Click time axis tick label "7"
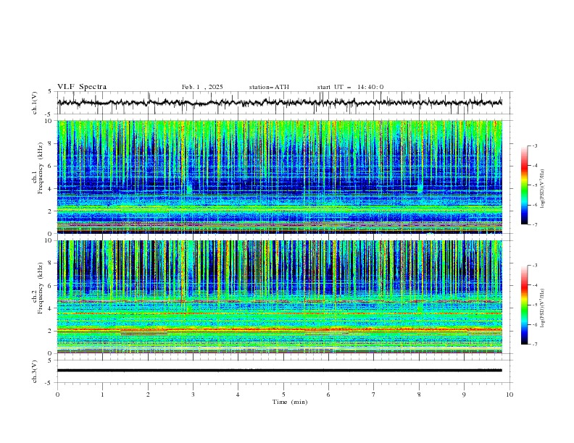The height and width of the screenshot is (443, 574). (374, 395)
